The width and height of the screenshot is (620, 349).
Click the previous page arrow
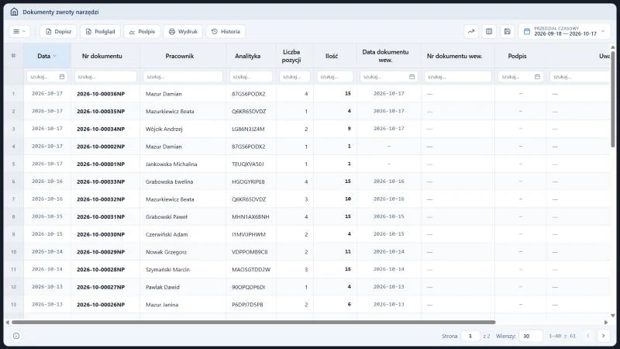pyautogui.click(x=588, y=336)
